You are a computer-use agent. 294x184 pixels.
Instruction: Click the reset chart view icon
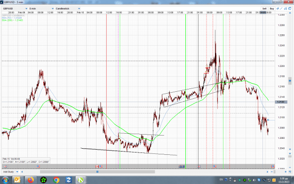tap(290, 172)
